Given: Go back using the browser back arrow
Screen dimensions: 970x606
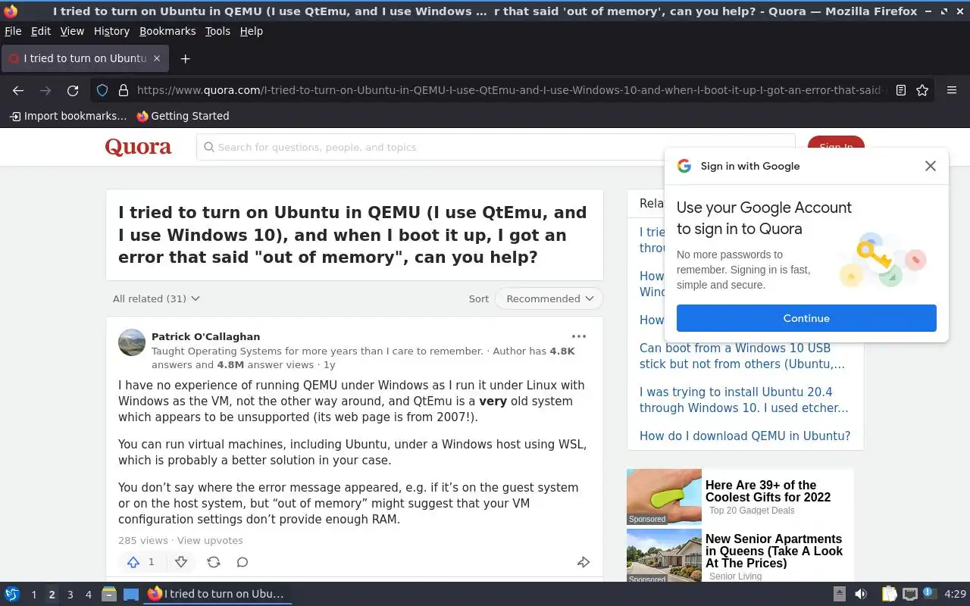Looking at the screenshot, I should (x=18, y=90).
